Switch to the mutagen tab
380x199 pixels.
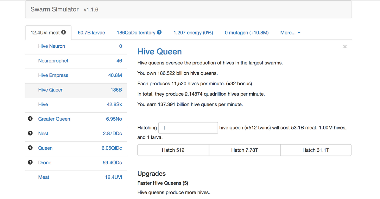coord(247,33)
